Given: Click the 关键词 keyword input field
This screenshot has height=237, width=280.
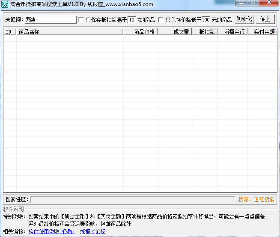Looking at the screenshot, I should [51, 20].
